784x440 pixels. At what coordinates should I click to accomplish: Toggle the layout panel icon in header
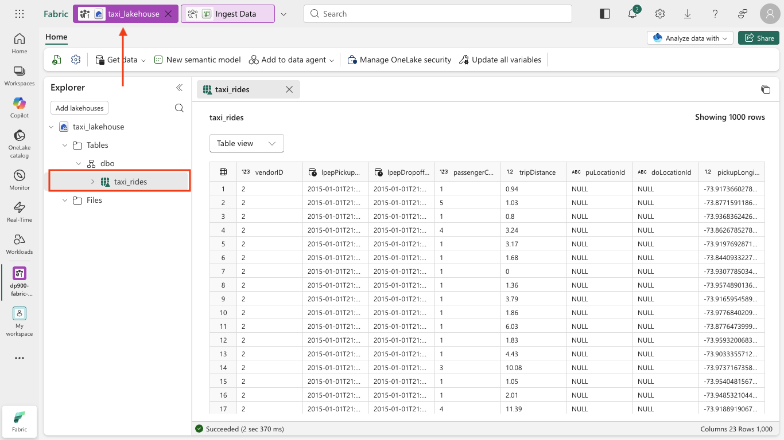pos(605,14)
